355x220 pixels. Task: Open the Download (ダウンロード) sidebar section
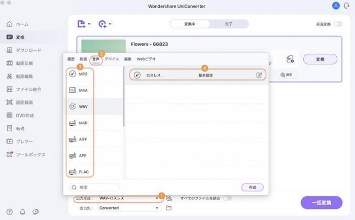point(24,50)
